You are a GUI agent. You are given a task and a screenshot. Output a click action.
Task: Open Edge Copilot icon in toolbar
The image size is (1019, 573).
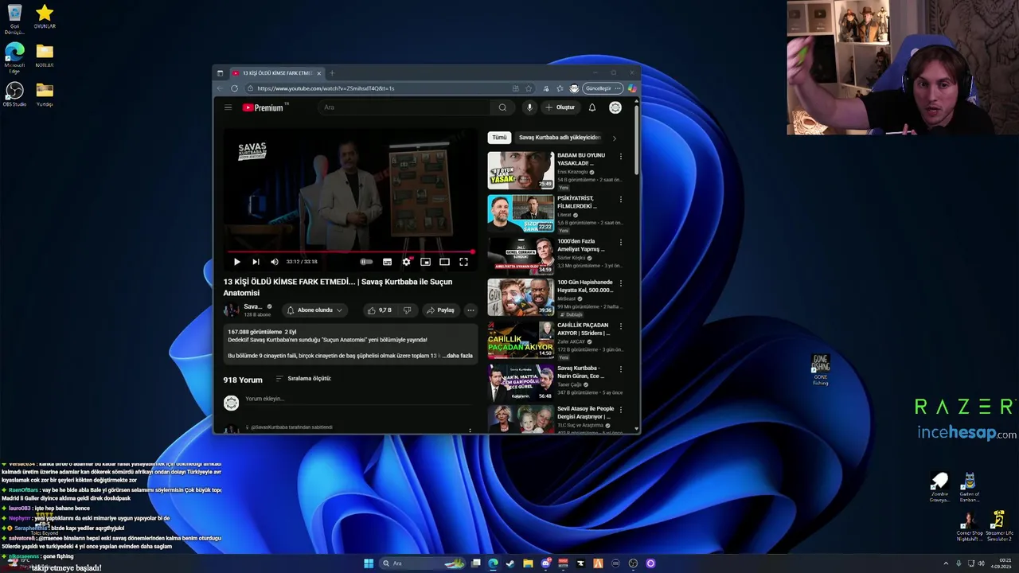[633, 88]
